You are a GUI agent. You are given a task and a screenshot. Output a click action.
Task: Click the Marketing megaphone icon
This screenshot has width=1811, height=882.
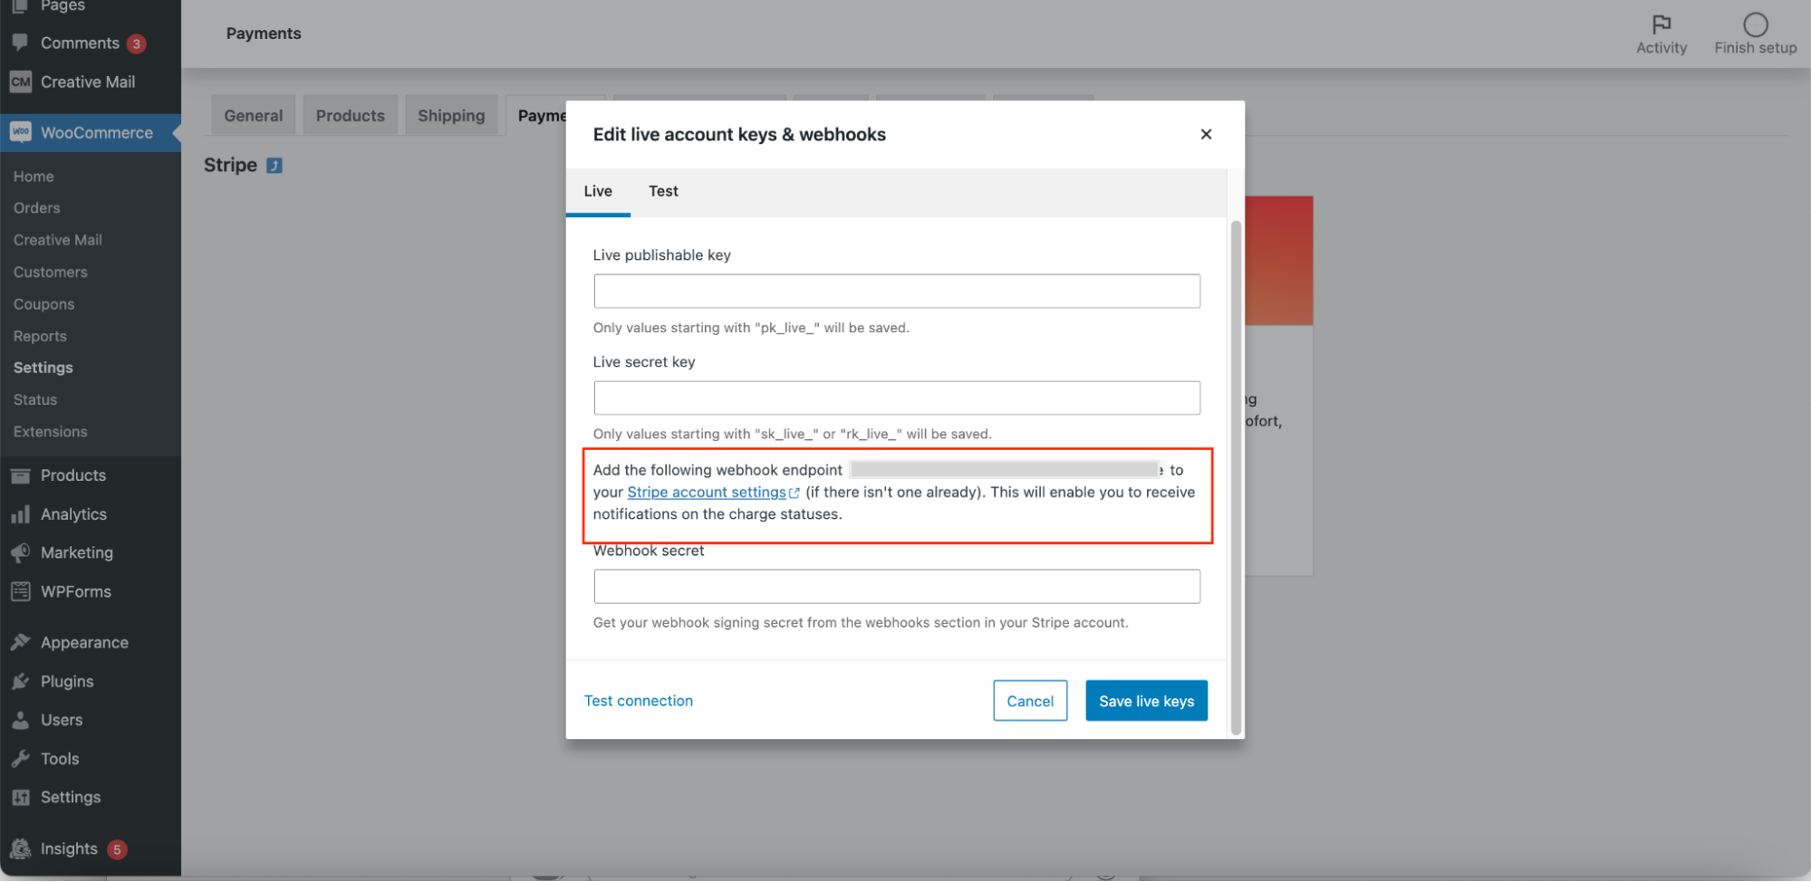(x=22, y=552)
